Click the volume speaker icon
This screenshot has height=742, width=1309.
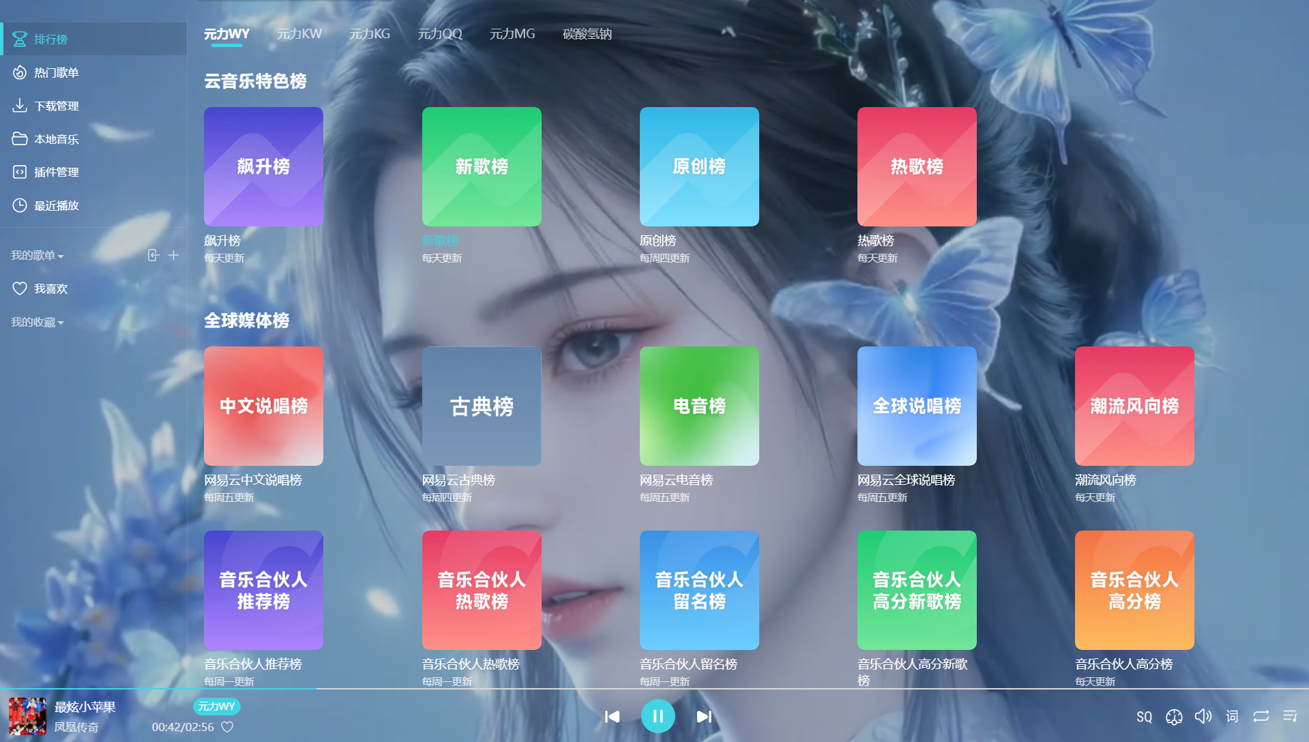(1203, 716)
